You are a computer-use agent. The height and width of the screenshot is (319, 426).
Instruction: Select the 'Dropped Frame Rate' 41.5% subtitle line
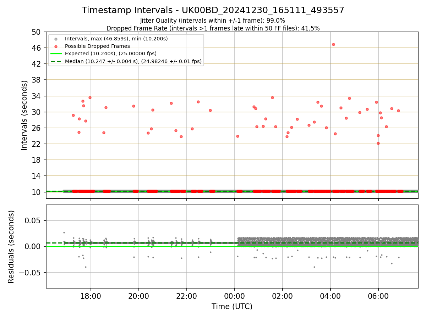(x=213, y=28)
